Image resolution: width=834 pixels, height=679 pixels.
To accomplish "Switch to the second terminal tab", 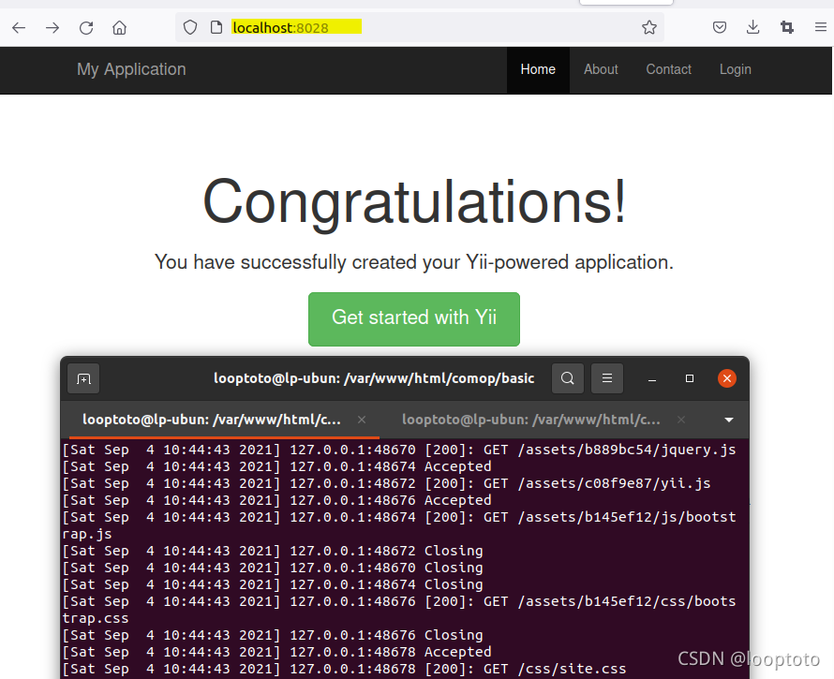I will point(530,420).
